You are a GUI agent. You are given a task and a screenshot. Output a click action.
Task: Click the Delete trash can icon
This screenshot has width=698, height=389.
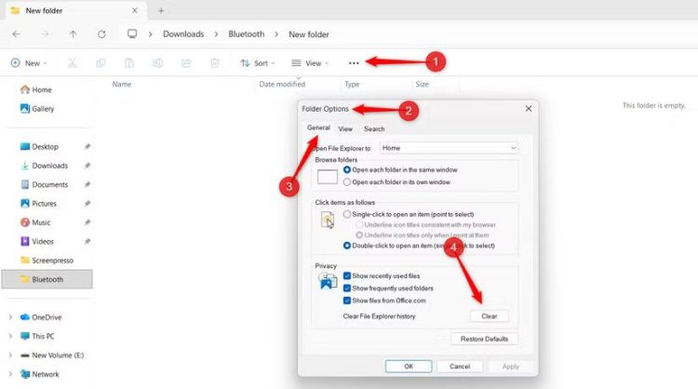point(215,63)
